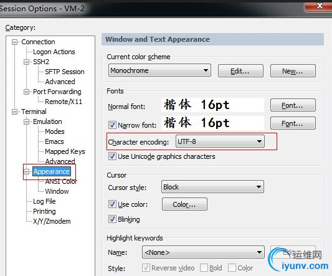332x276 pixels.
Task: Collapse the Emulation tree node
Action: click(26, 121)
